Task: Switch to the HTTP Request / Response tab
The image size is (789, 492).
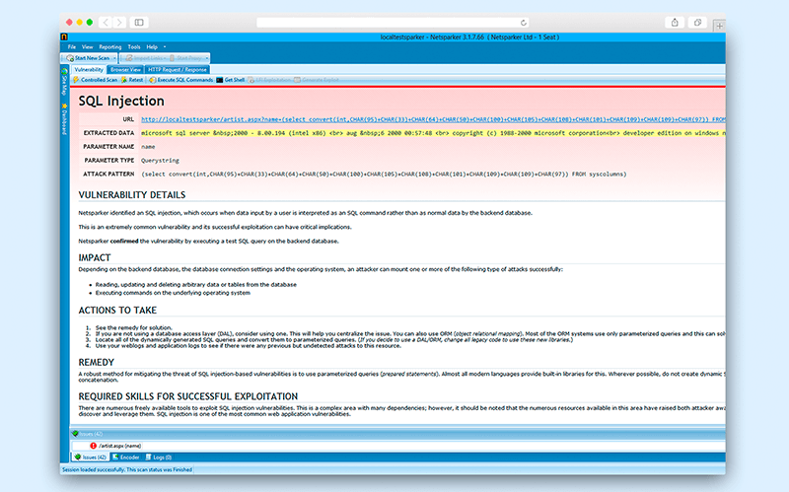Action: [x=178, y=69]
